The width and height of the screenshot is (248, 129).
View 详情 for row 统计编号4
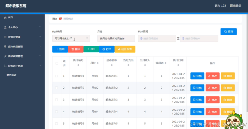click(197, 112)
